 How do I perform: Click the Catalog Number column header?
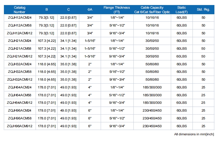point(20,10)
